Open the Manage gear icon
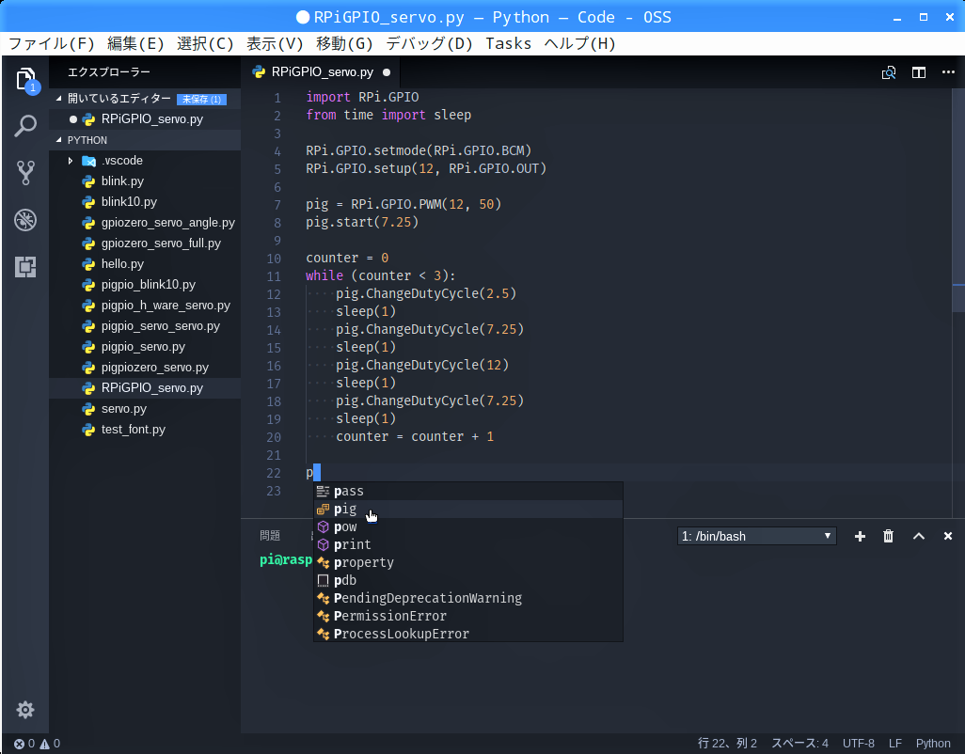Image resolution: width=965 pixels, height=754 pixels. [25, 710]
